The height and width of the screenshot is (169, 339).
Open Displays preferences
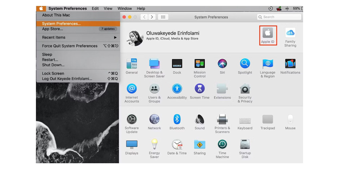pyautogui.click(x=132, y=147)
